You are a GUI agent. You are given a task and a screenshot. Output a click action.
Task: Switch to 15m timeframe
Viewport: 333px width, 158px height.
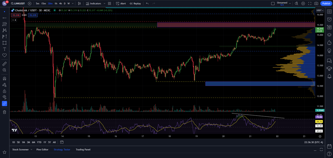[44, 4]
